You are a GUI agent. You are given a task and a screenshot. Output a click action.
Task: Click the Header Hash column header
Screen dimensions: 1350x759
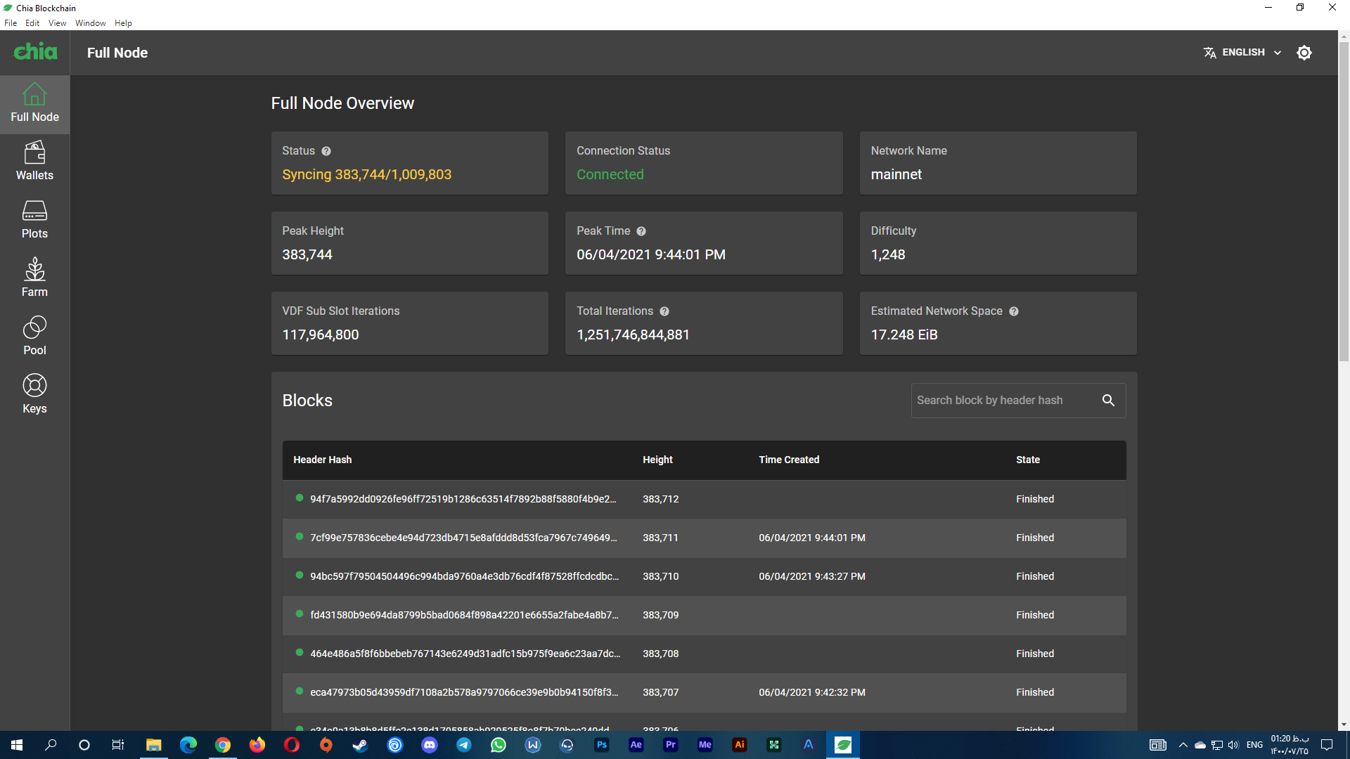click(322, 460)
